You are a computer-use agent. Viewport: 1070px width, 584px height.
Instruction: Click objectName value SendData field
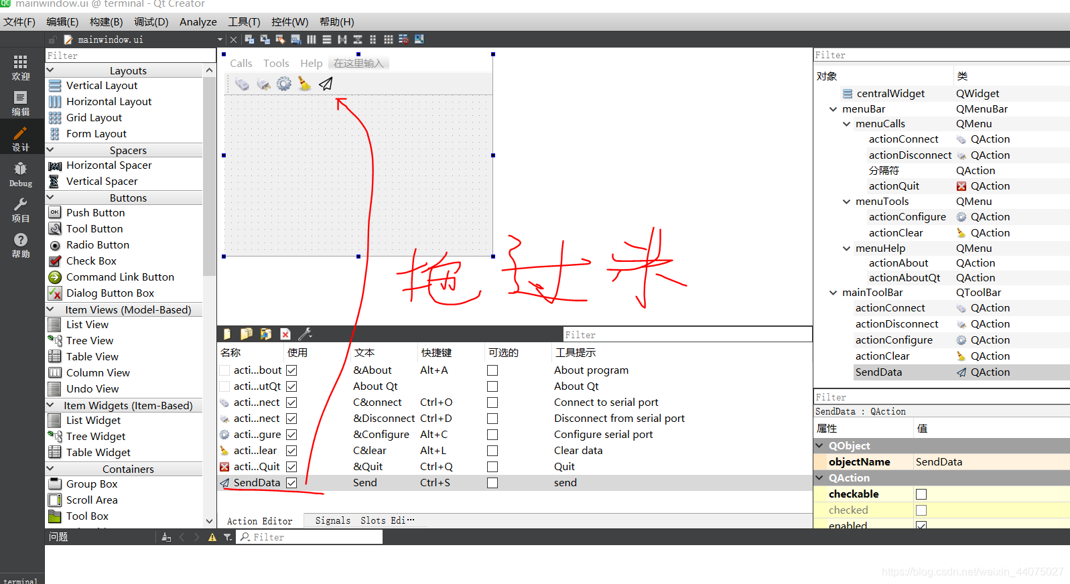pyautogui.click(x=992, y=462)
